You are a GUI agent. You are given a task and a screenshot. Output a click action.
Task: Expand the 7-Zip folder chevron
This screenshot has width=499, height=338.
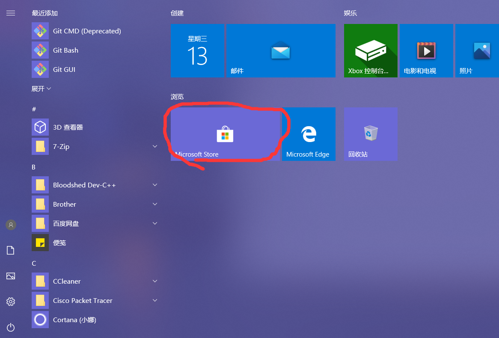(x=155, y=146)
